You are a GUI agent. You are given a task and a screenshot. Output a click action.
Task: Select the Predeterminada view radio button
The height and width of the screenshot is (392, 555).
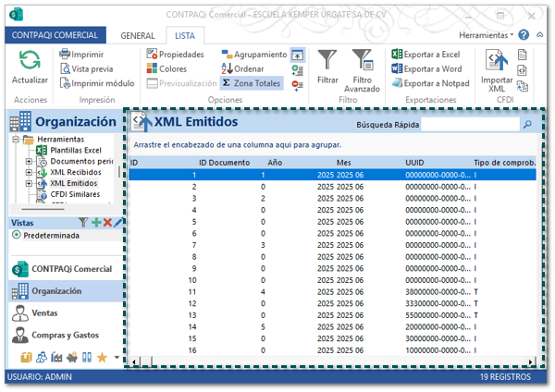click(x=17, y=235)
